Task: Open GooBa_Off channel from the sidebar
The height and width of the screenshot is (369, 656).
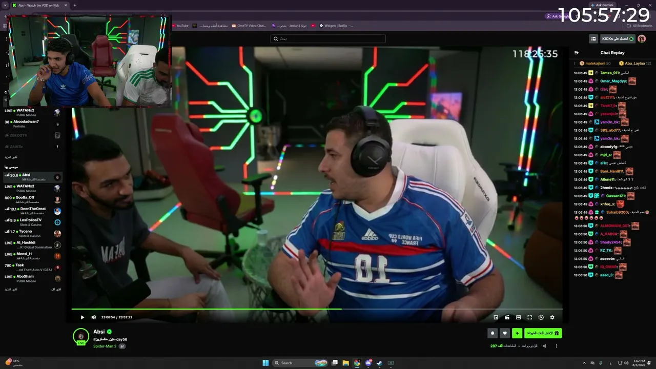Action: [x=32, y=199]
